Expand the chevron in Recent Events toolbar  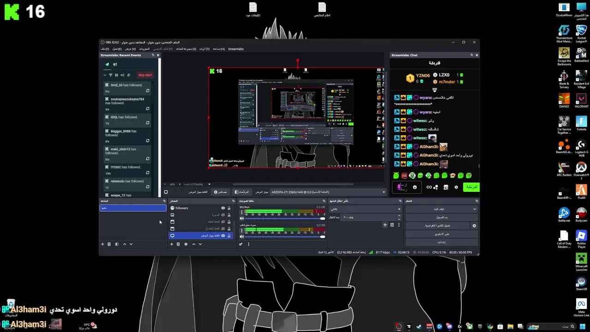point(105,75)
